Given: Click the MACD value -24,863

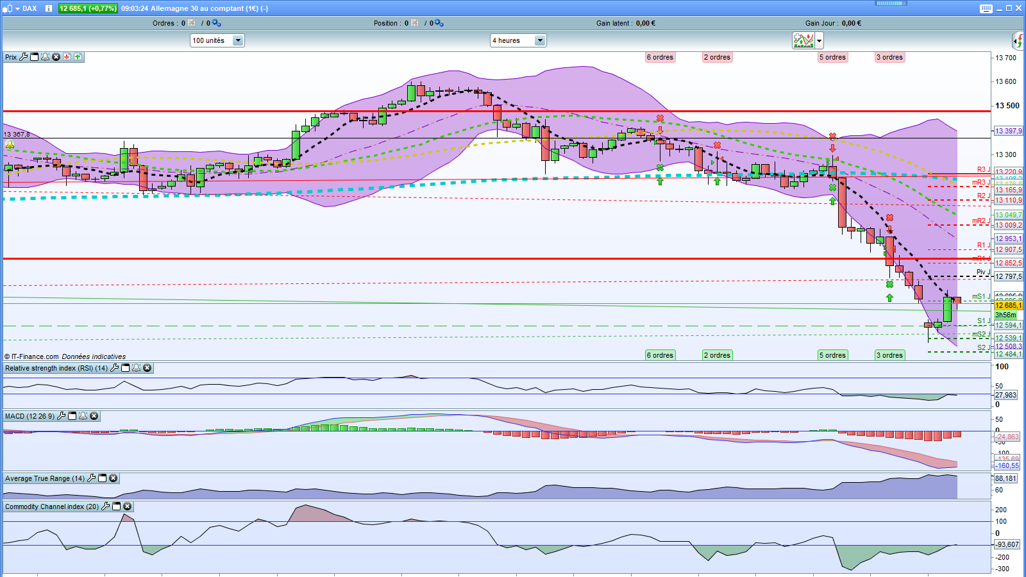Looking at the screenshot, I should [1007, 437].
